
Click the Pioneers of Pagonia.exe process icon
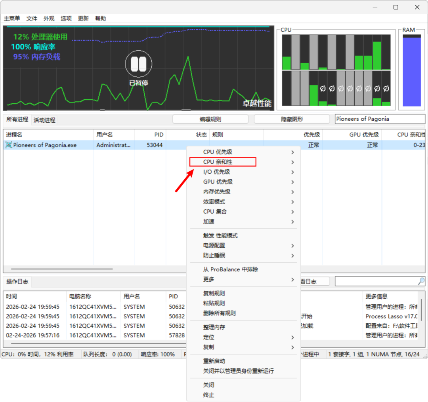8,145
